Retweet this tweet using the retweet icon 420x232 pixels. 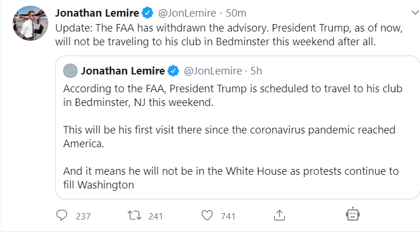click(x=134, y=216)
